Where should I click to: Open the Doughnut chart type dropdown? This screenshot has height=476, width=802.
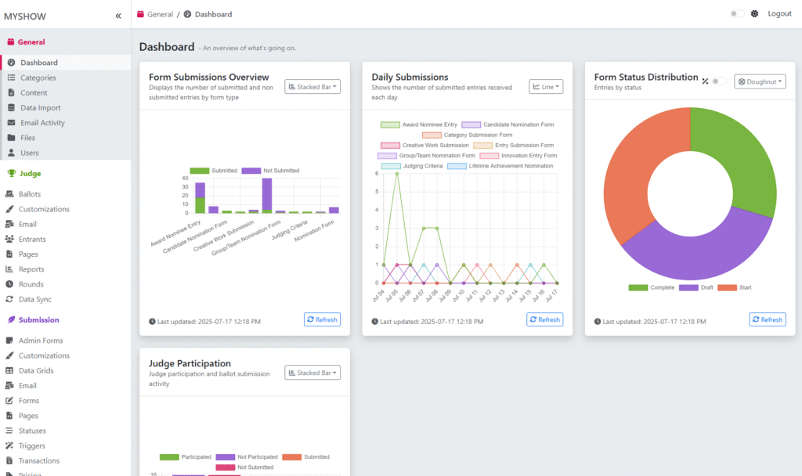759,81
